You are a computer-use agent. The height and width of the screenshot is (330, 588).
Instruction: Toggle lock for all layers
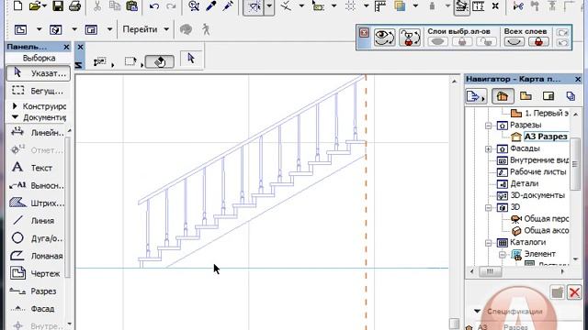click(x=538, y=41)
